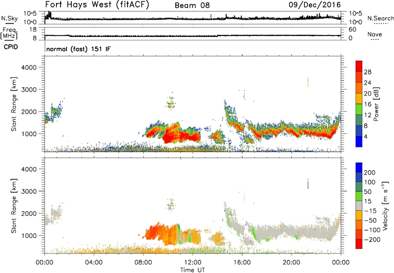Click the 'Power [dB]' colorbar title
Image resolution: width=394 pixels, height=273 pixels.
click(376, 104)
